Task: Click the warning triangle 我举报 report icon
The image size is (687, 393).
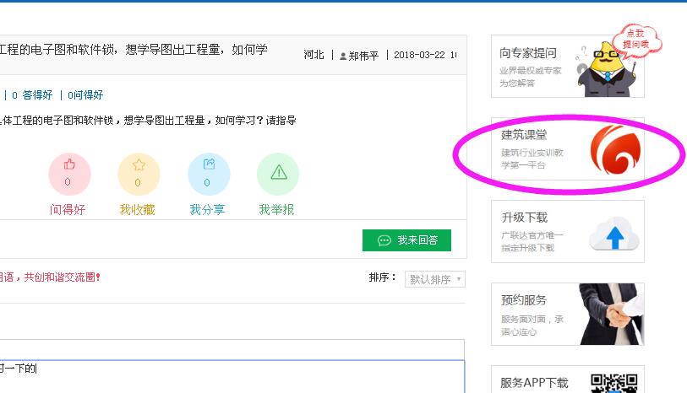Action: [278, 174]
